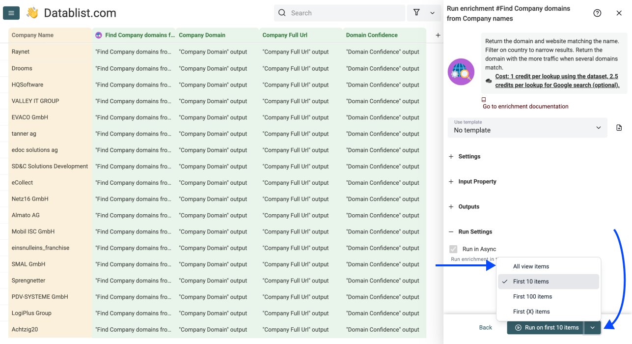Select the EVACO GmbH cell
The height and width of the screenshot is (344, 632).
(x=50, y=117)
